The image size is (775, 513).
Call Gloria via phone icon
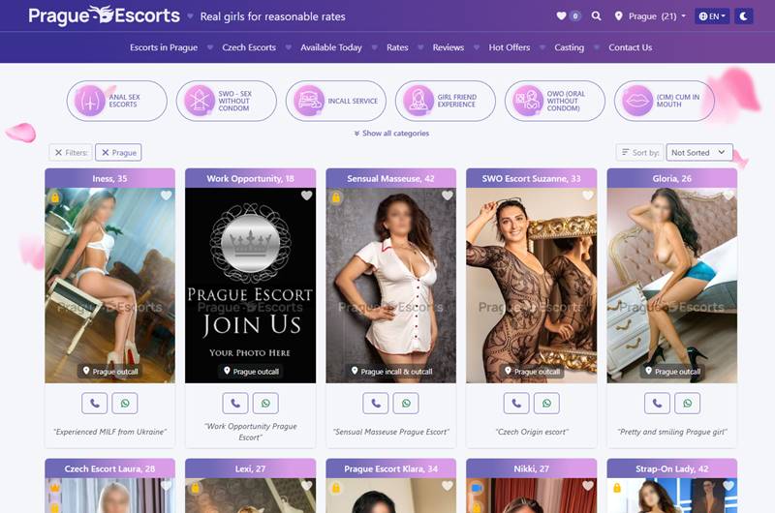tap(658, 404)
